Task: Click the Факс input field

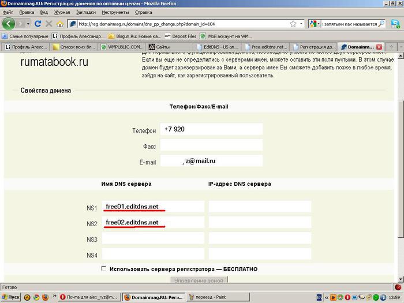Action: 212,145
